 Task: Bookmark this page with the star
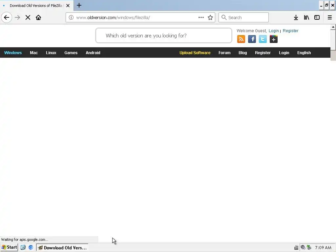(x=210, y=17)
